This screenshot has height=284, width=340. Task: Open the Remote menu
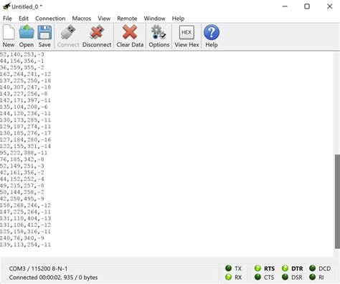coord(127,19)
